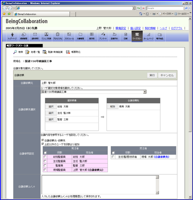The height and width of the screenshot is (200, 193).
Task: Toggle the 合議依頼元・依頼先 checkbox
Action: tap(43, 140)
